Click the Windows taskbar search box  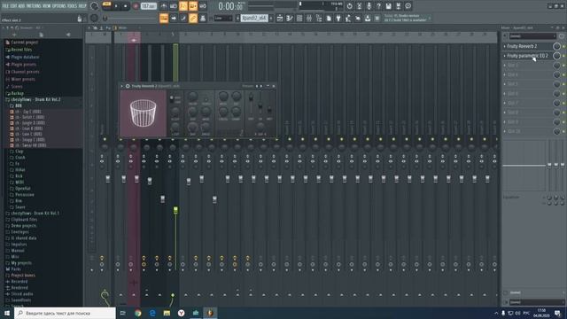tap(65, 313)
